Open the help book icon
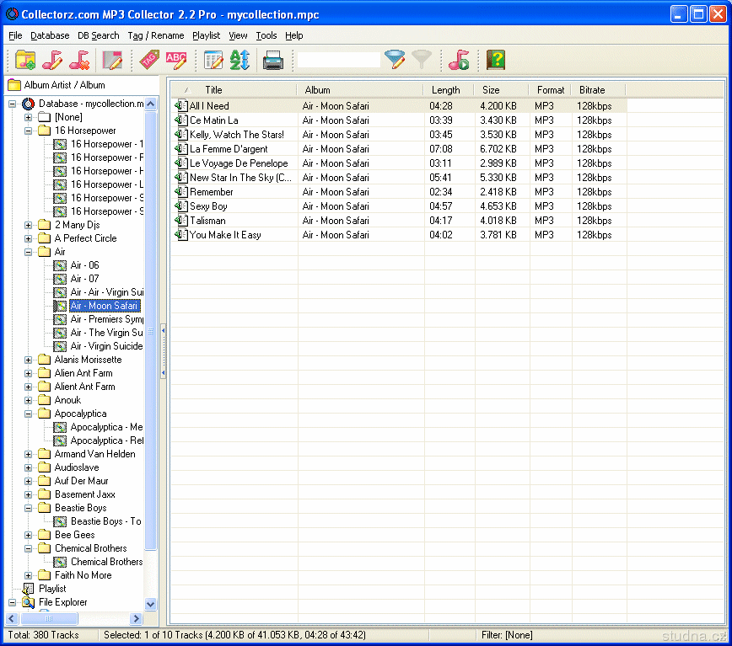 pyautogui.click(x=496, y=60)
